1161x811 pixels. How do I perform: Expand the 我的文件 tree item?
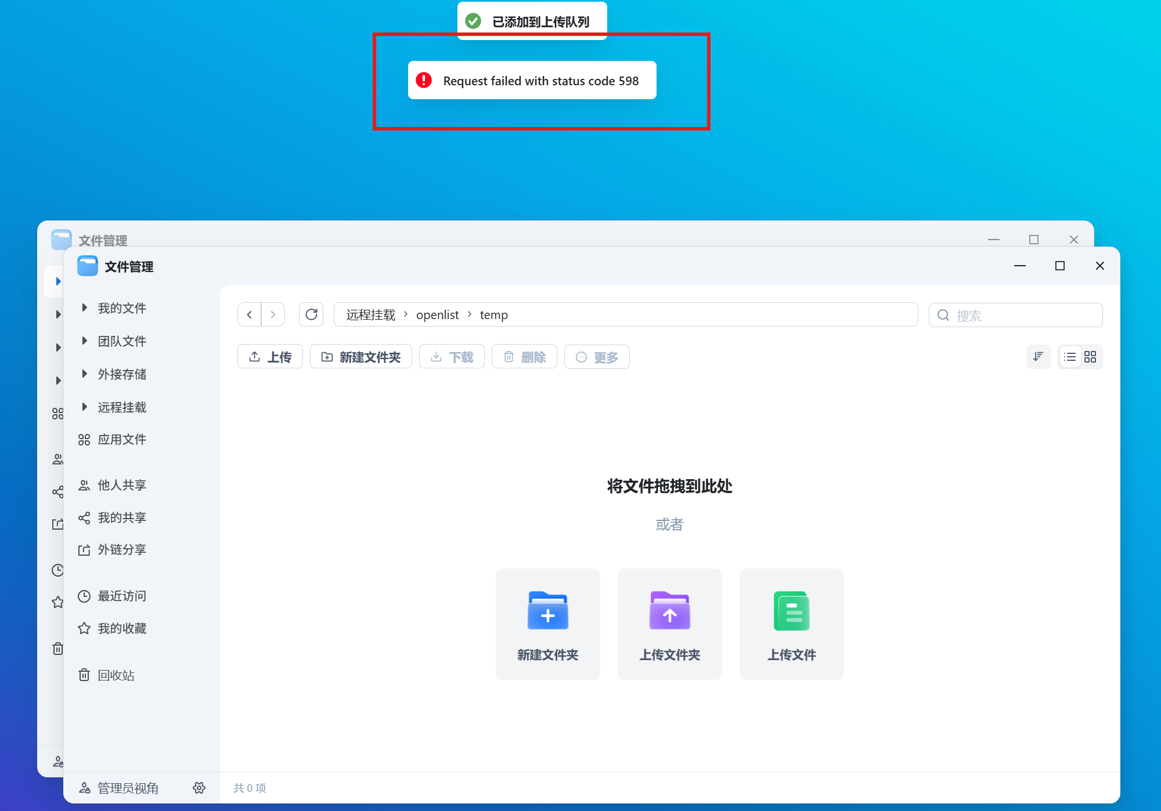(x=85, y=307)
